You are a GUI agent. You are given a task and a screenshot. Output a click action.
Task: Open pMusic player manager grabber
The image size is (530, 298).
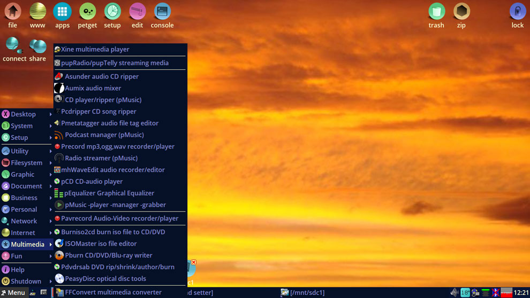click(120, 205)
